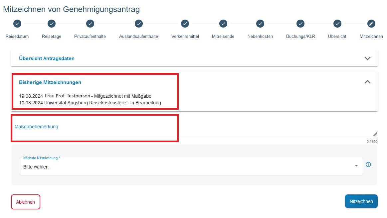The height and width of the screenshot is (218, 387).
Task: Open the Verkehrsmittel step checkmark icon
Action: [185, 24]
